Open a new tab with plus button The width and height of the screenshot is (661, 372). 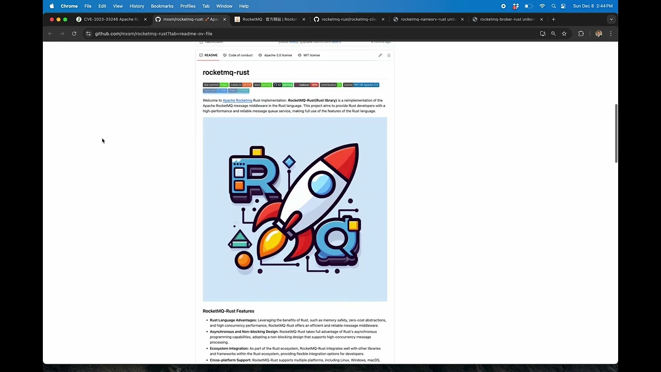point(553,19)
